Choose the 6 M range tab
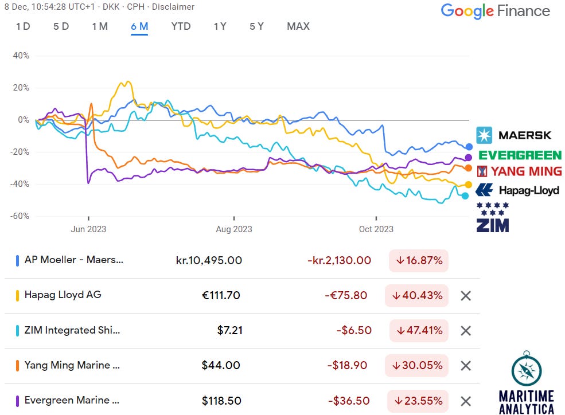Image resolution: width=565 pixels, height=415 pixels. (x=139, y=26)
